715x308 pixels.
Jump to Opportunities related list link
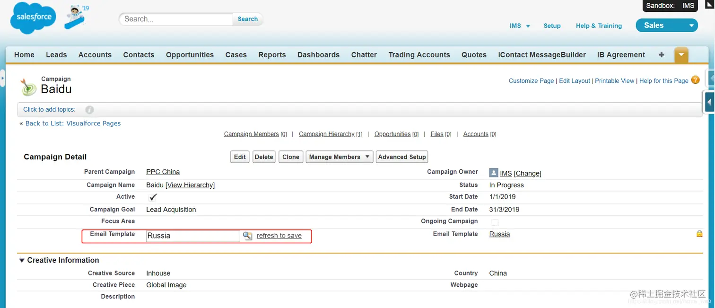tap(396, 134)
